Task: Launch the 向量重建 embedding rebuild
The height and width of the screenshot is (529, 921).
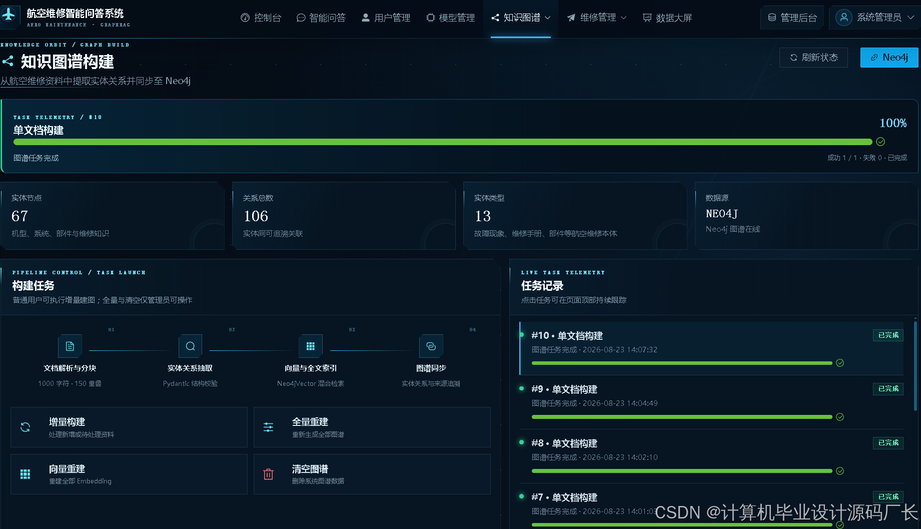Action: 129,474
